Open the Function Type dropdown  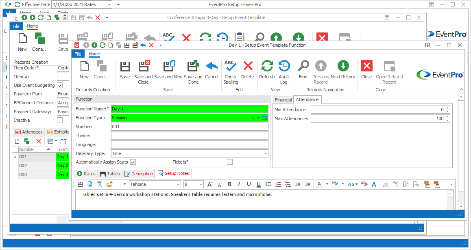point(258,118)
